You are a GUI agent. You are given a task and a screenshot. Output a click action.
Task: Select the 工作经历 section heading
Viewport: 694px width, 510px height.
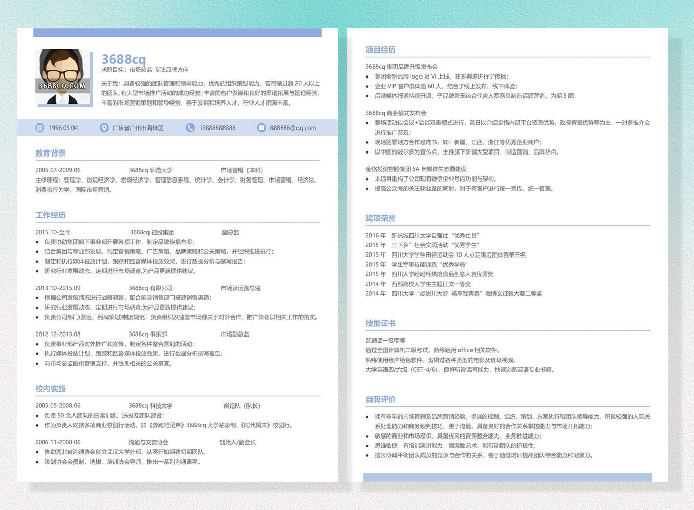coord(51,215)
